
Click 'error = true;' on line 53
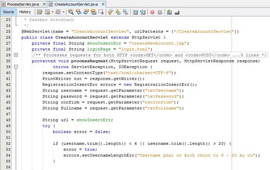[80, 149]
